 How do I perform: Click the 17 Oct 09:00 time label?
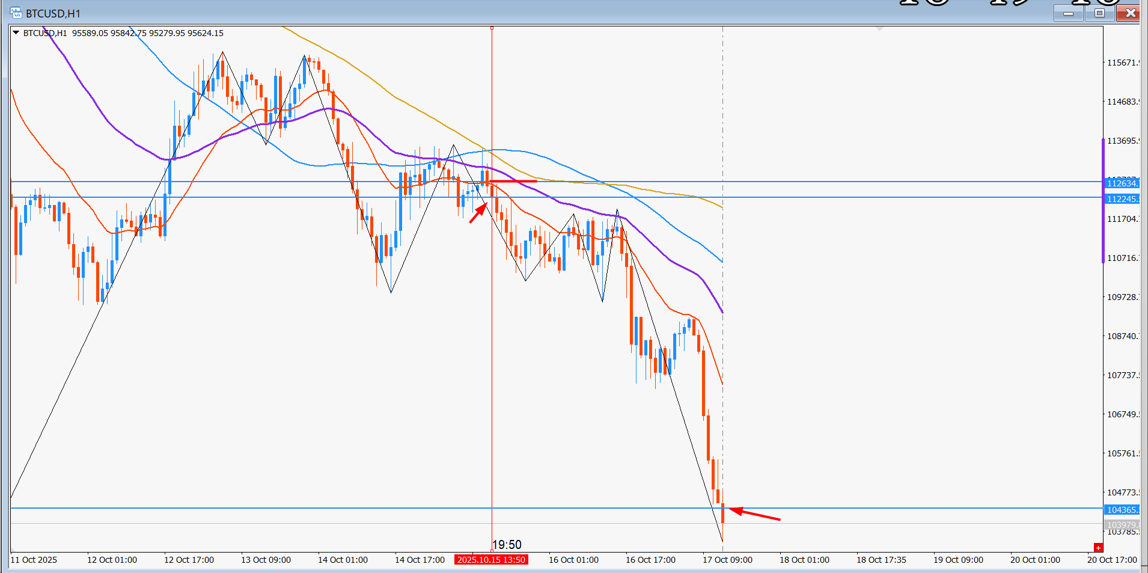click(727, 560)
